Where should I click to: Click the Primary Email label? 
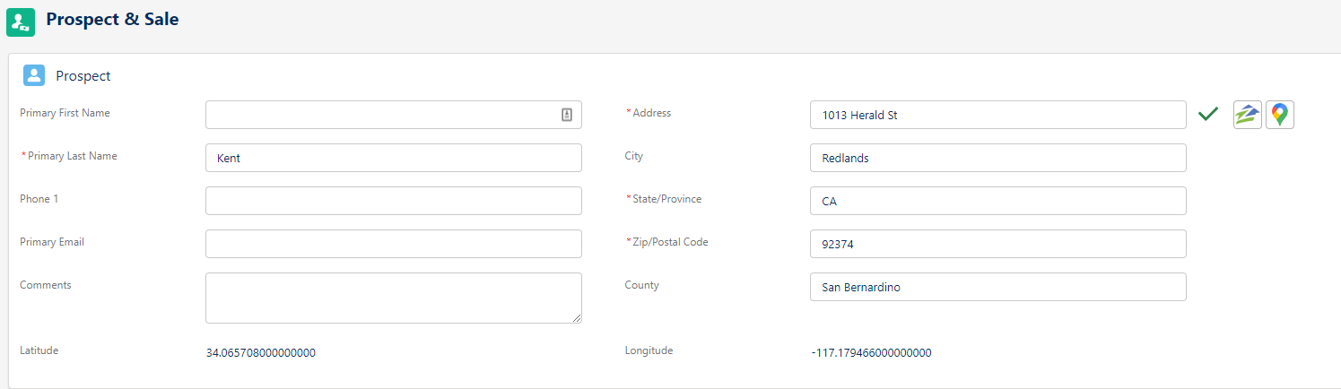(x=52, y=242)
